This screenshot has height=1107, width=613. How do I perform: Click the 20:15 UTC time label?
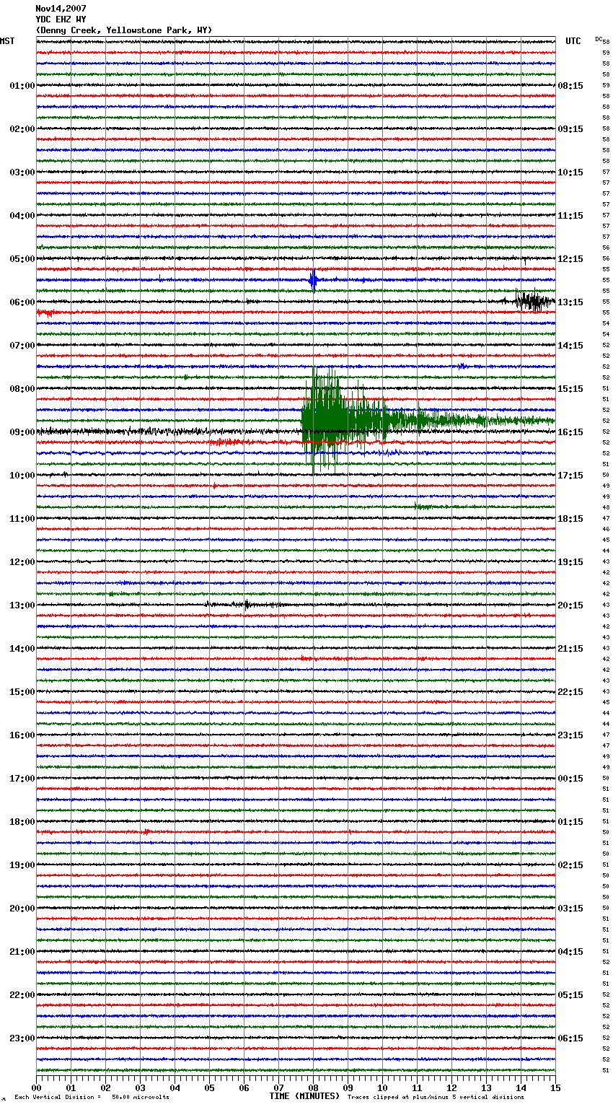(570, 605)
